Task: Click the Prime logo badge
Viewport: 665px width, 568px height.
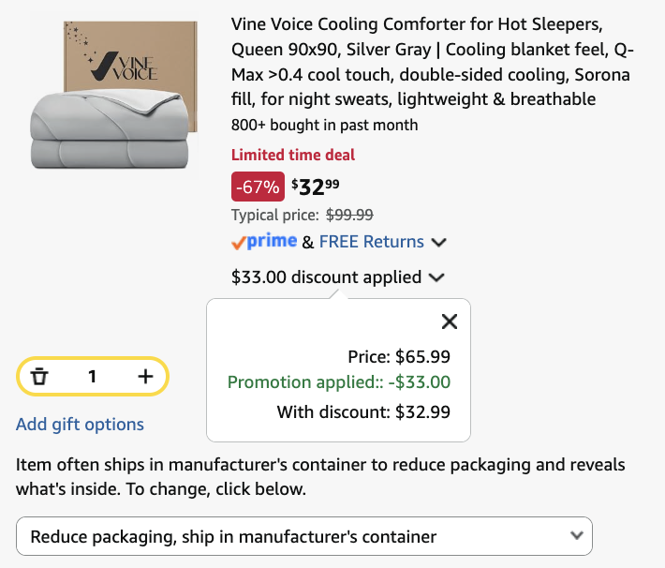Action: [x=264, y=242]
